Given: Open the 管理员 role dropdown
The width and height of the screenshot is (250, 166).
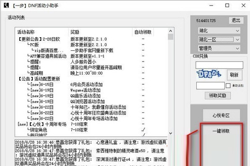Looking at the screenshot, I should point(219,48).
